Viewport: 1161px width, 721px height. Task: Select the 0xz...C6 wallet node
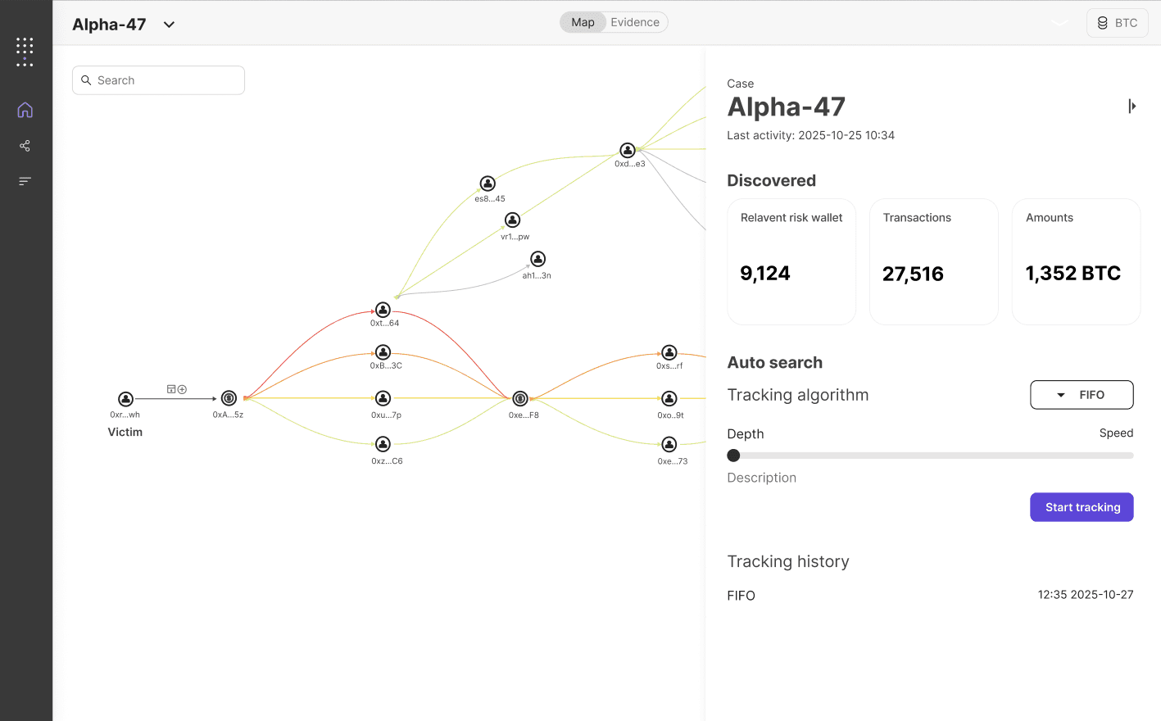point(383,444)
